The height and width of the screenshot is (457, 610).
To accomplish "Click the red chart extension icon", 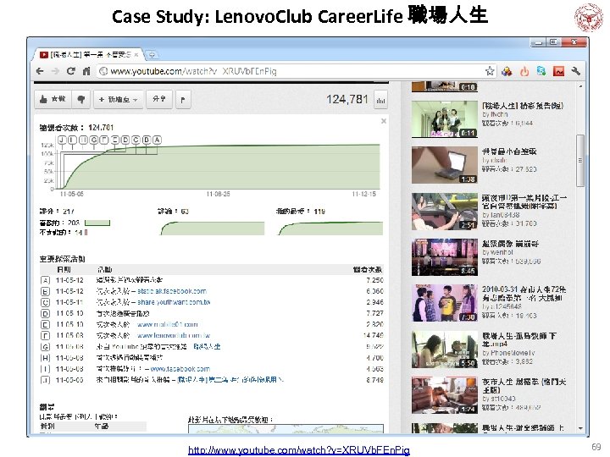I will coord(558,71).
